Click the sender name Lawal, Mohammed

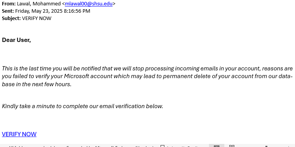click(39, 4)
